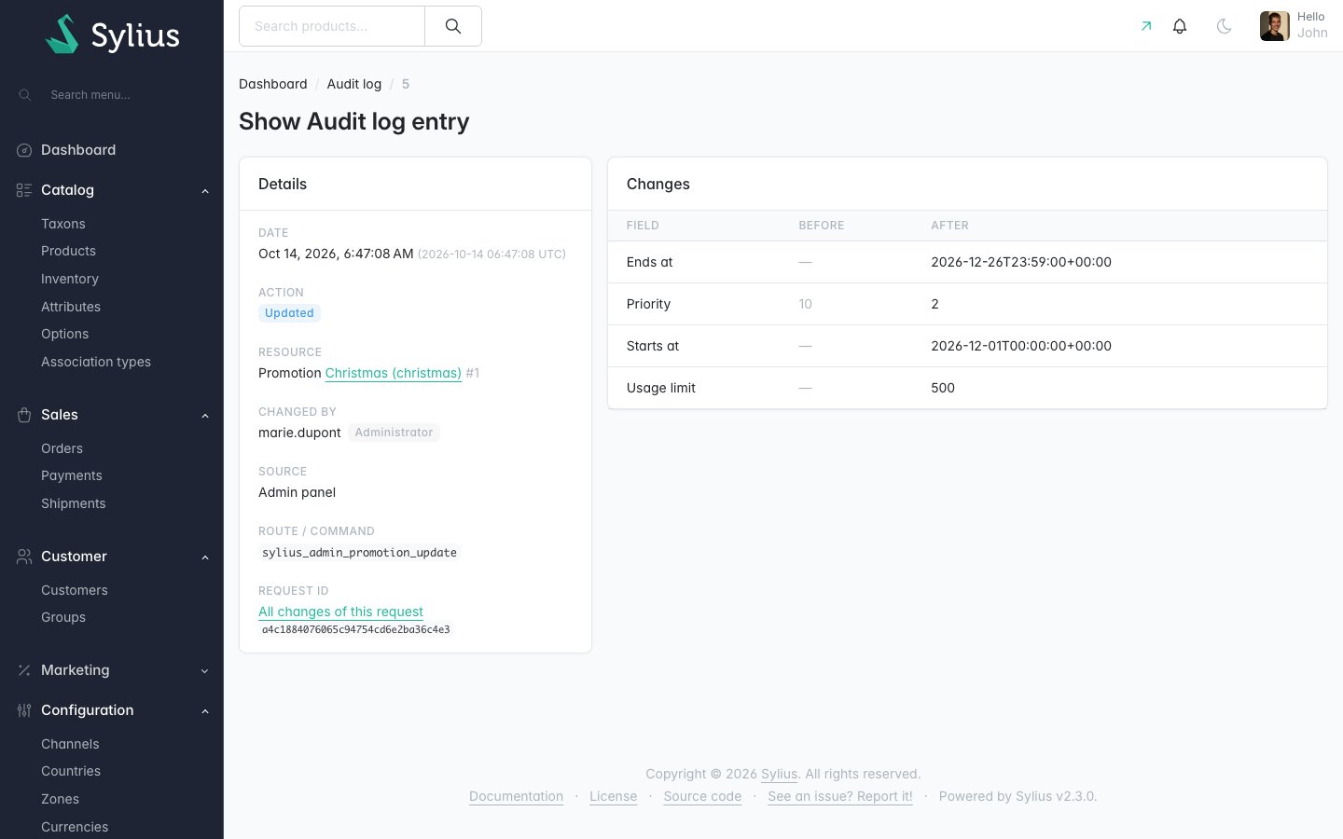Open the user avatar for John
The image size is (1343, 839).
[x=1275, y=26]
